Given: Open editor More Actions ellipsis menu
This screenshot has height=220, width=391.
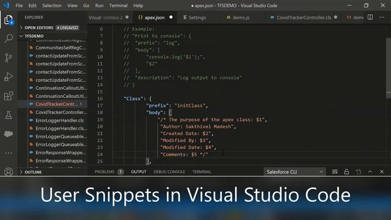Looking at the screenshot, I should click(x=382, y=17).
